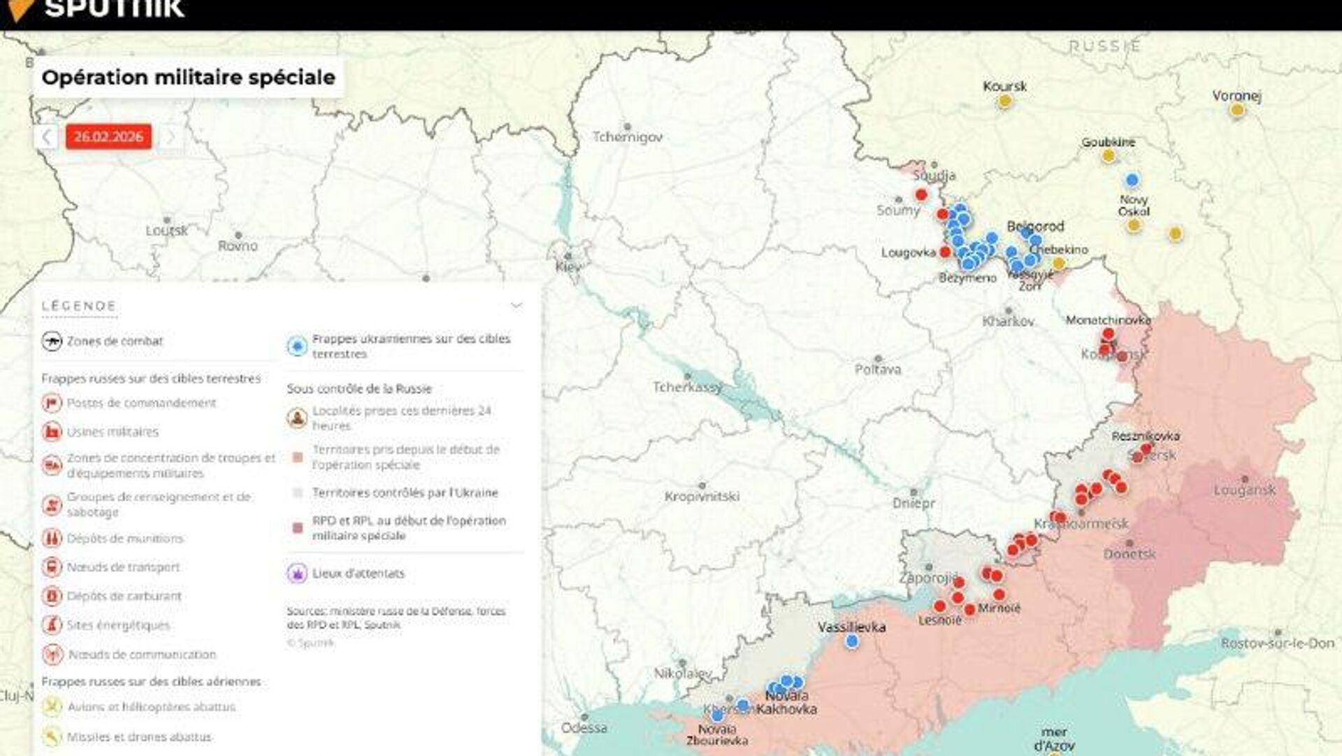Click the blue marker at Vassilievka
The height and width of the screenshot is (756, 1342).
(x=851, y=641)
